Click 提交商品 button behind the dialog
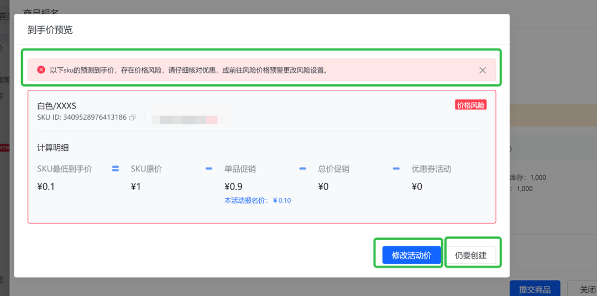This screenshot has width=597, height=296. pos(535,289)
